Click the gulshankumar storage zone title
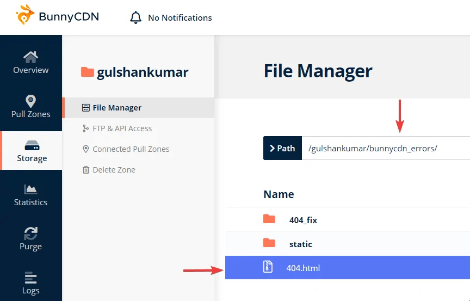Image resolution: width=470 pixels, height=301 pixels. point(143,72)
